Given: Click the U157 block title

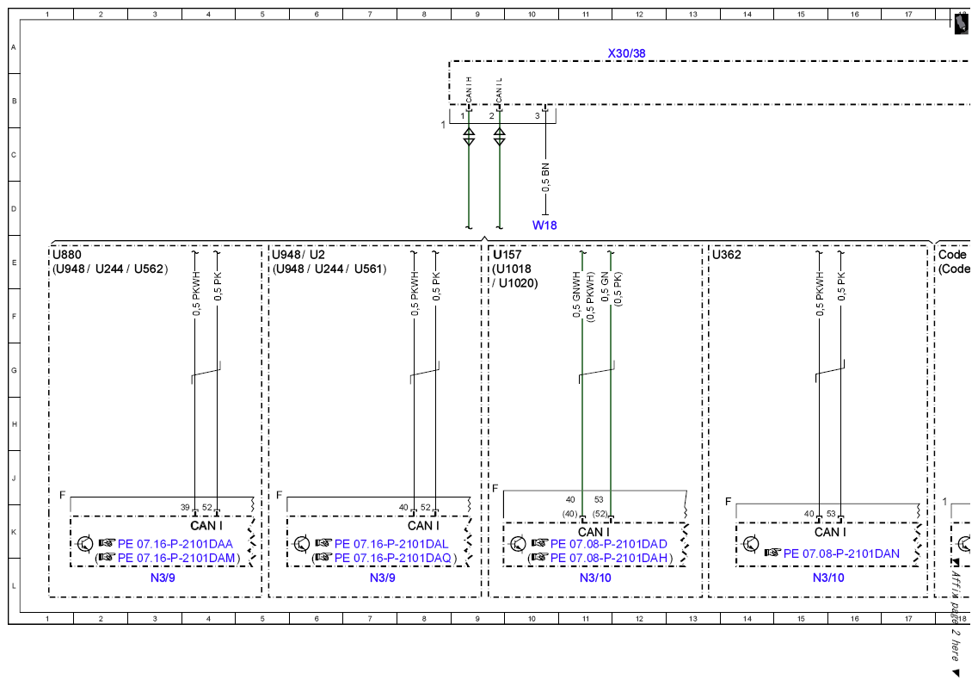Looking at the screenshot, I should 507,255.
